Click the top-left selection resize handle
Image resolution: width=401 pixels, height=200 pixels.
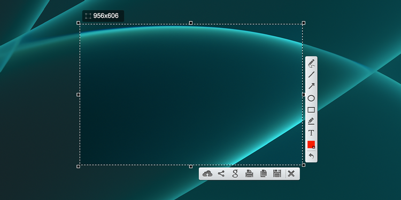pos(78,23)
